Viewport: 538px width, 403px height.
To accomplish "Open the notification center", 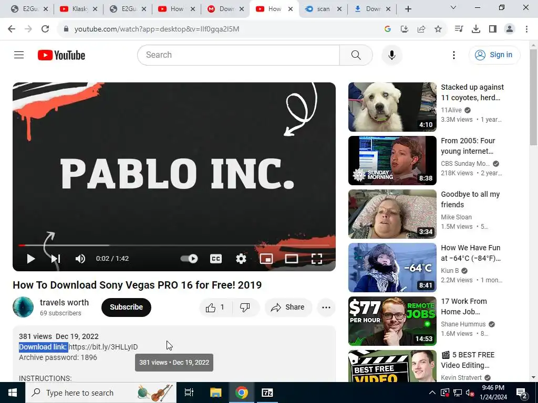I will 522,393.
